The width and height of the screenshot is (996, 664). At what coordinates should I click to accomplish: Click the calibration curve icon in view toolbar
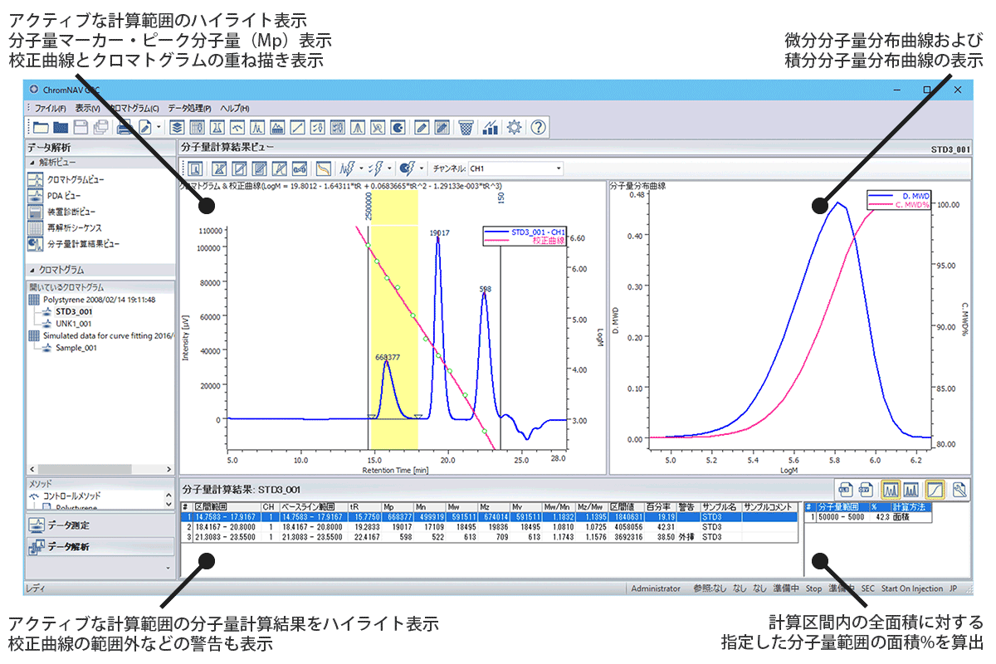[x=323, y=168]
